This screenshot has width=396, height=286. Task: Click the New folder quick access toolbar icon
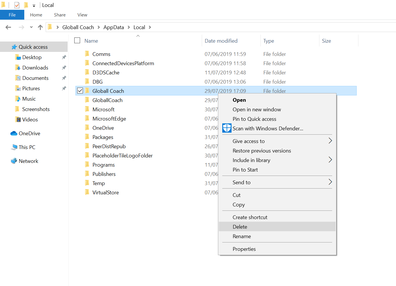26,5
